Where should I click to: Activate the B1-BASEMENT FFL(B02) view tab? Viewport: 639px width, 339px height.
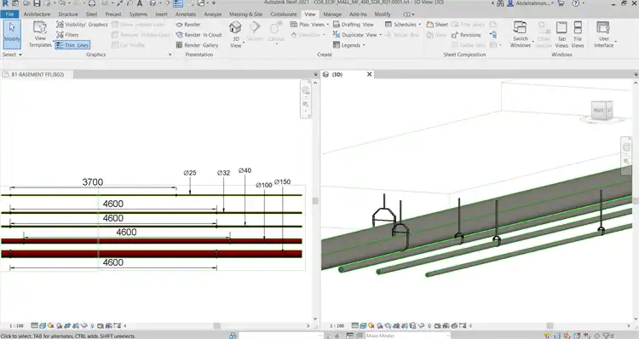tap(37, 75)
